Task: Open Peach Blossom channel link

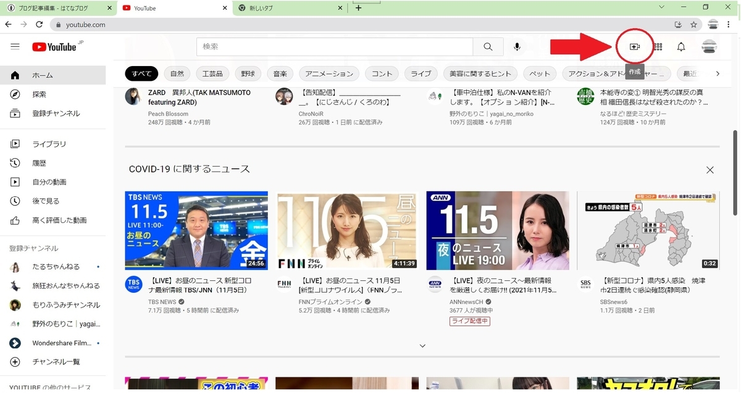Action: coord(169,114)
